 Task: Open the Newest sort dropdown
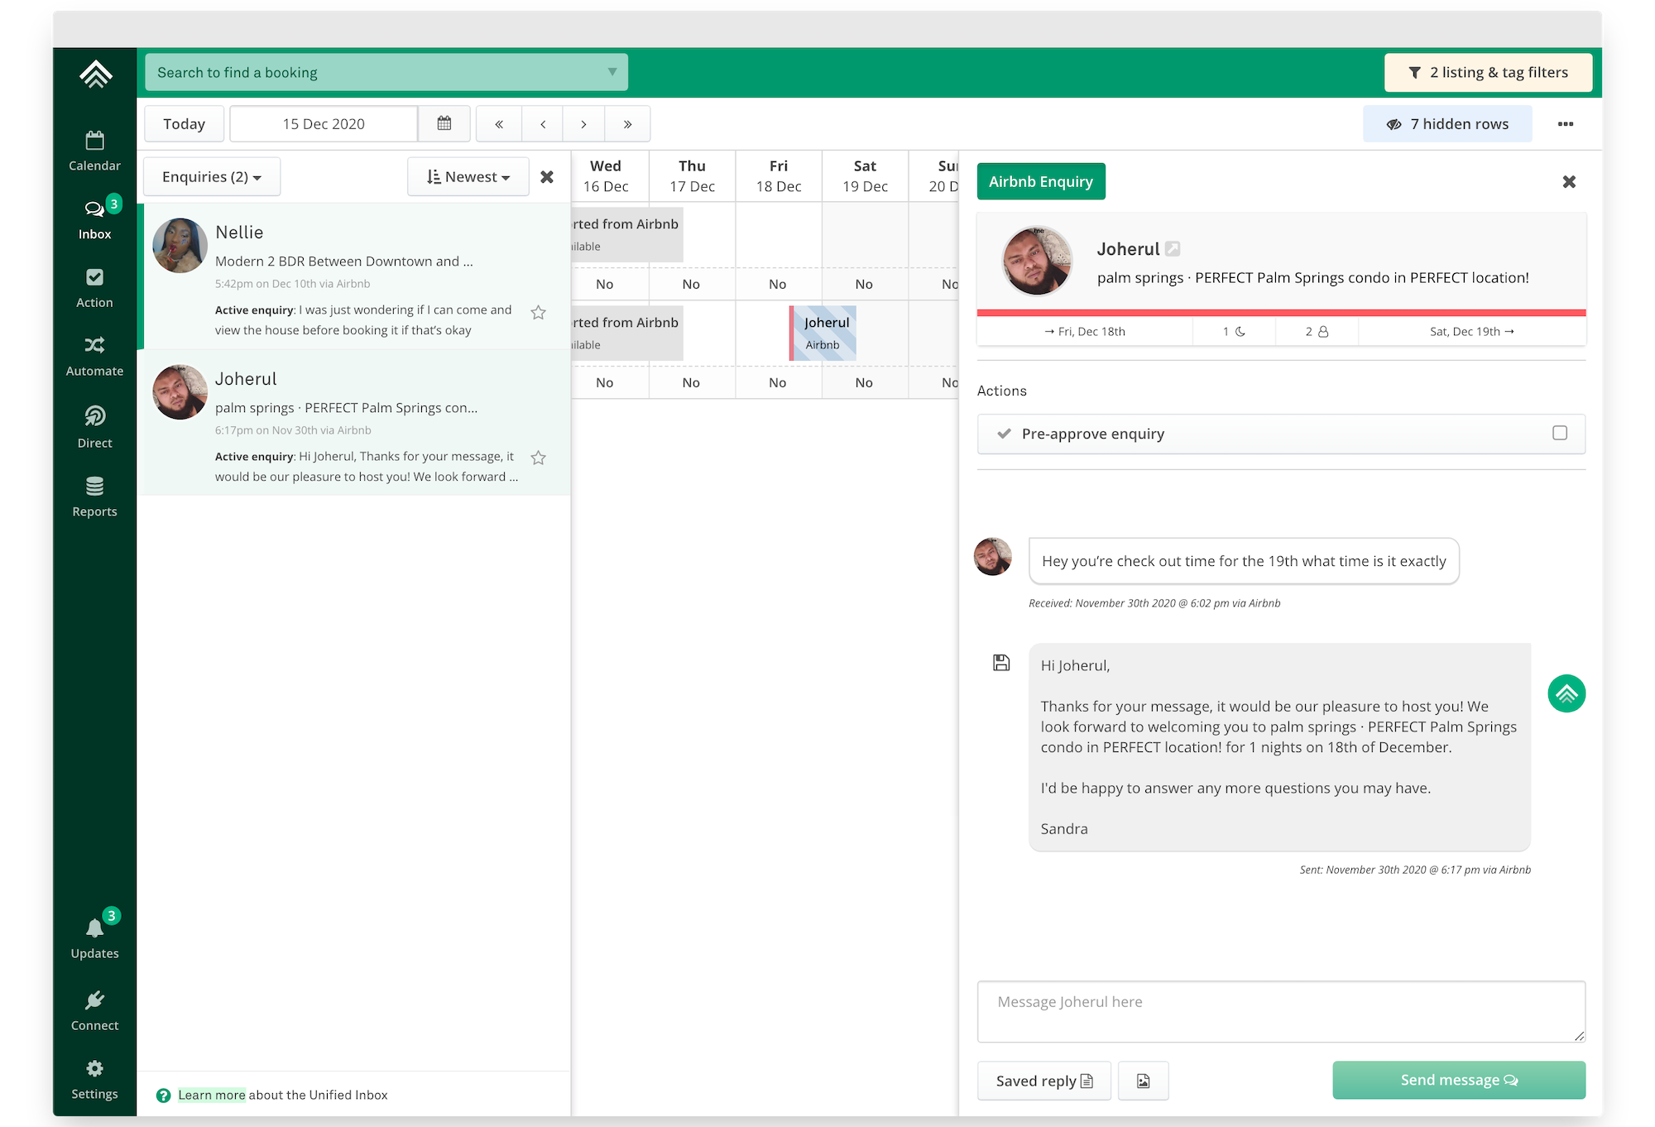(x=468, y=177)
